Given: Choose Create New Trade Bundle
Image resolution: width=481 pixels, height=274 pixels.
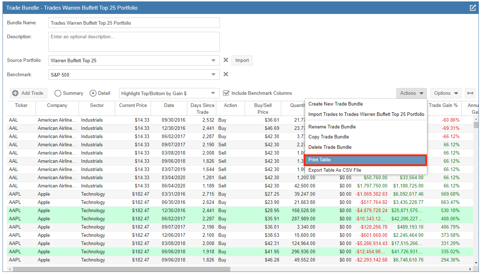Looking at the screenshot, I should click(x=366, y=104).
